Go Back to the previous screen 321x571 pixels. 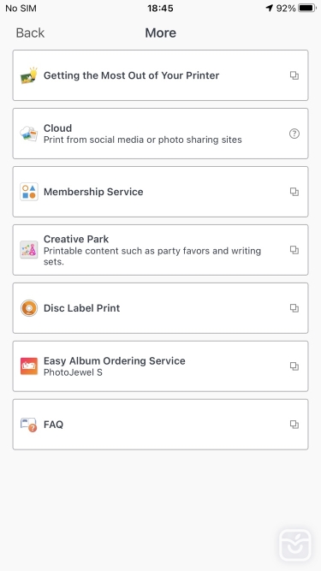(30, 33)
